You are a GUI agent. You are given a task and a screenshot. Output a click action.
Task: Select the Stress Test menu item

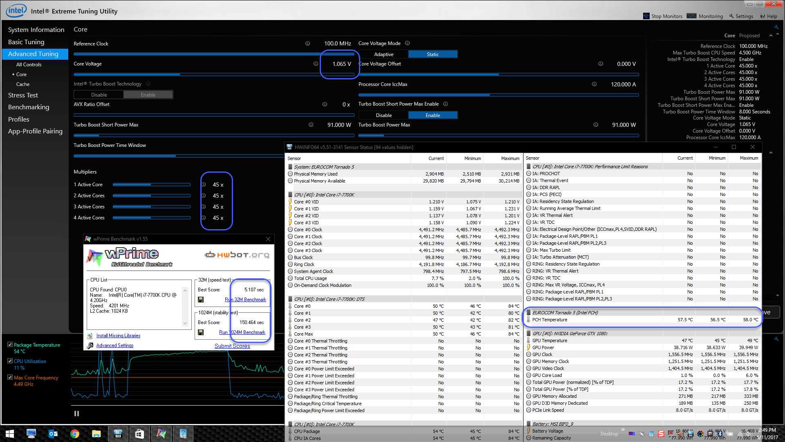(x=23, y=95)
